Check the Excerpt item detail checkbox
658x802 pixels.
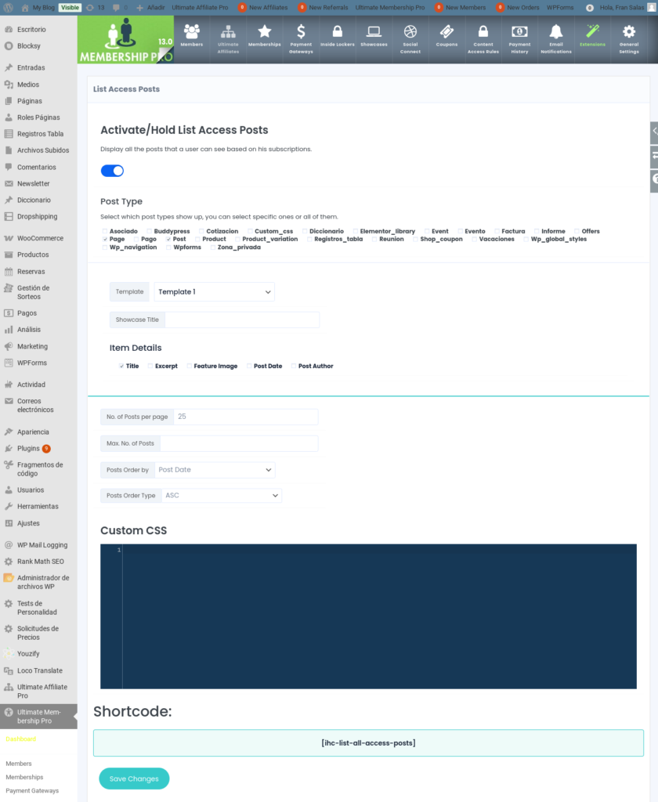tap(150, 367)
